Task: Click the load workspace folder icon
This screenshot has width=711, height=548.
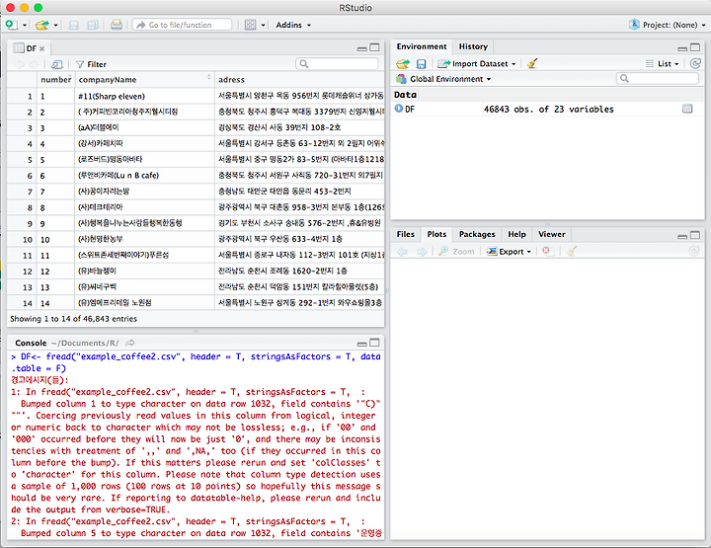Action: [402, 64]
